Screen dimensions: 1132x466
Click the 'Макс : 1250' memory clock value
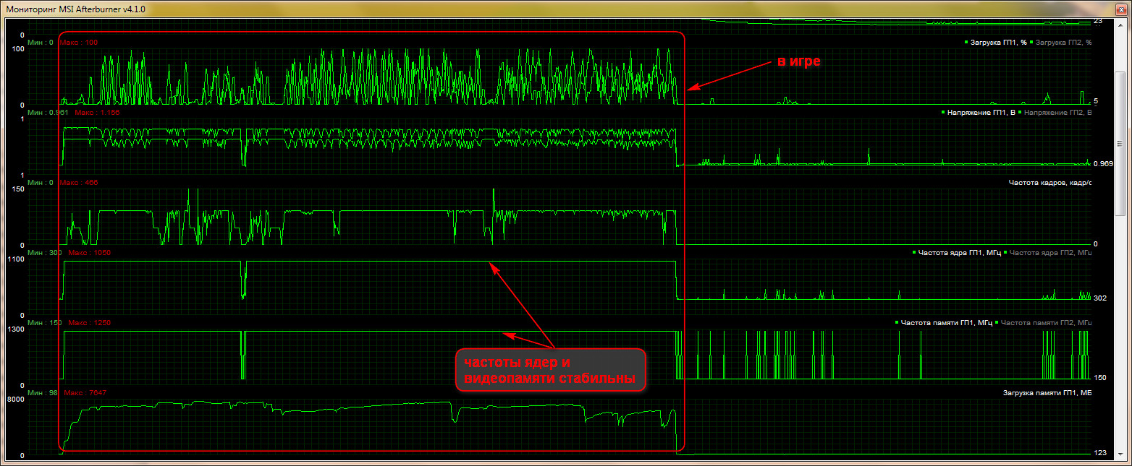tap(89, 323)
